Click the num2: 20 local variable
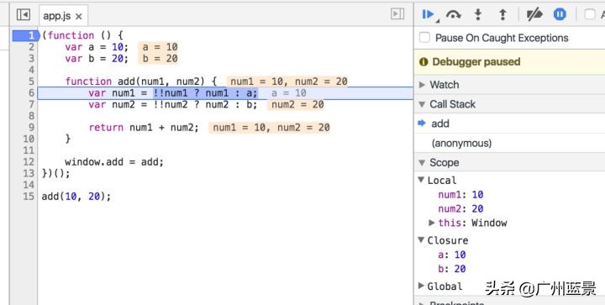This screenshot has width=605, height=305. tap(460, 208)
